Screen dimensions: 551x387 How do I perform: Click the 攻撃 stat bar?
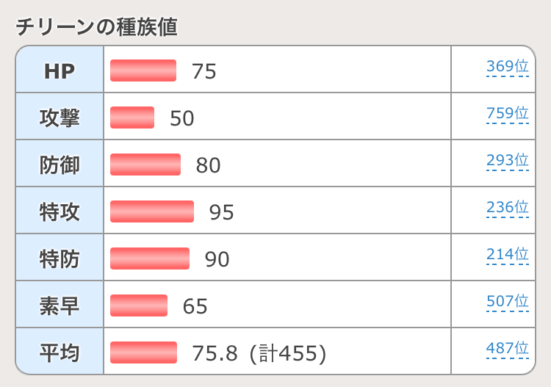point(132,117)
